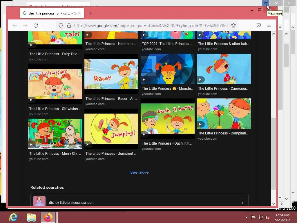
Task: Click 'The Little Princess - Health ha...' title
Action: click(x=111, y=44)
